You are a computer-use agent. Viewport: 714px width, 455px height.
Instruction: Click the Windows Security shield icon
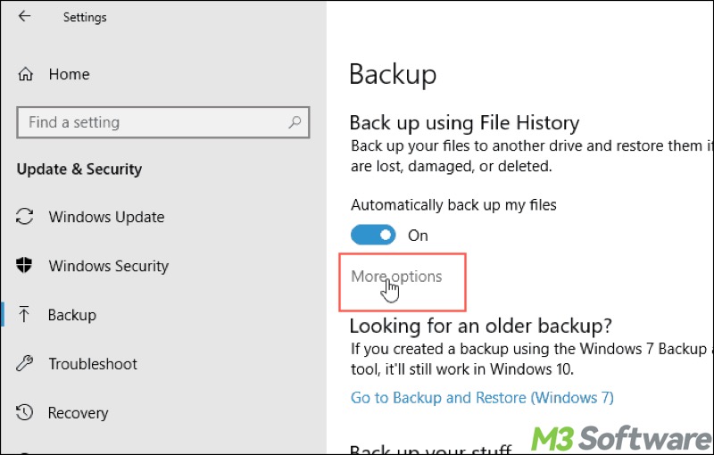(x=26, y=266)
